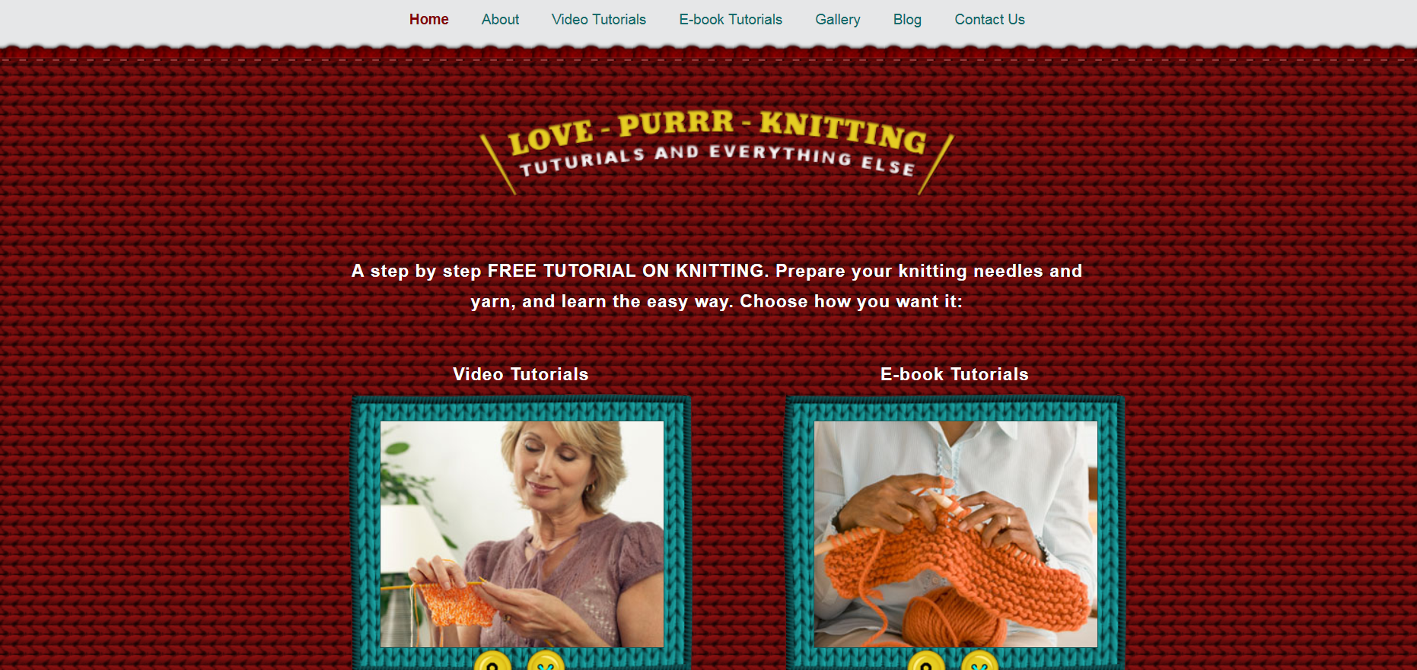Open Video Tutorials in navigation bar
This screenshot has height=670, width=1417.
599,20
